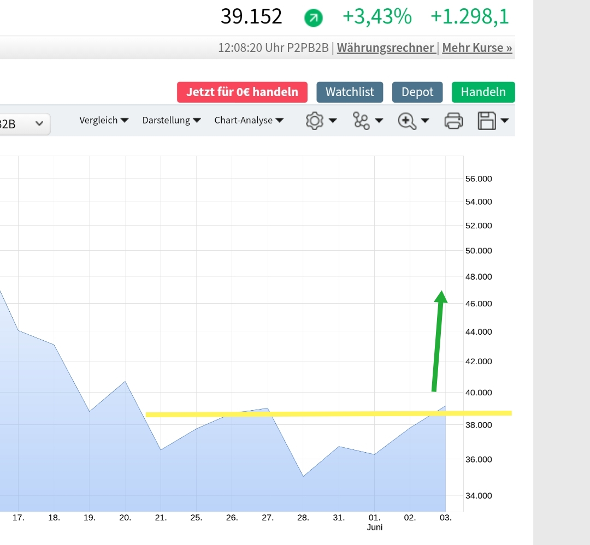
Task: Follow the Mehr Kurse link
Action: pyautogui.click(x=477, y=48)
